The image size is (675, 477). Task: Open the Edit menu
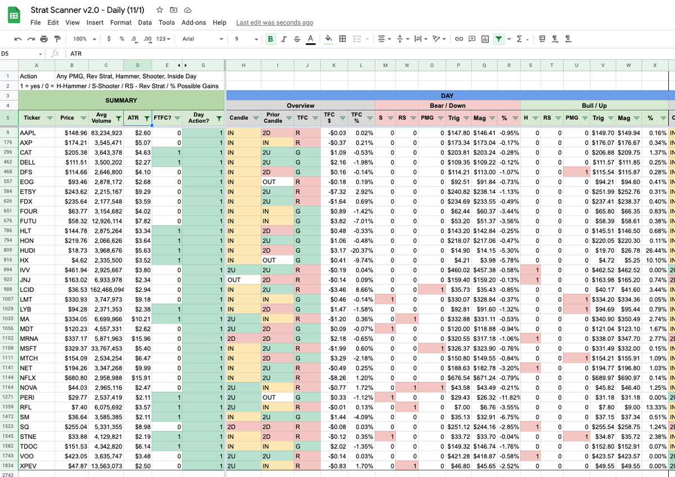pos(53,22)
